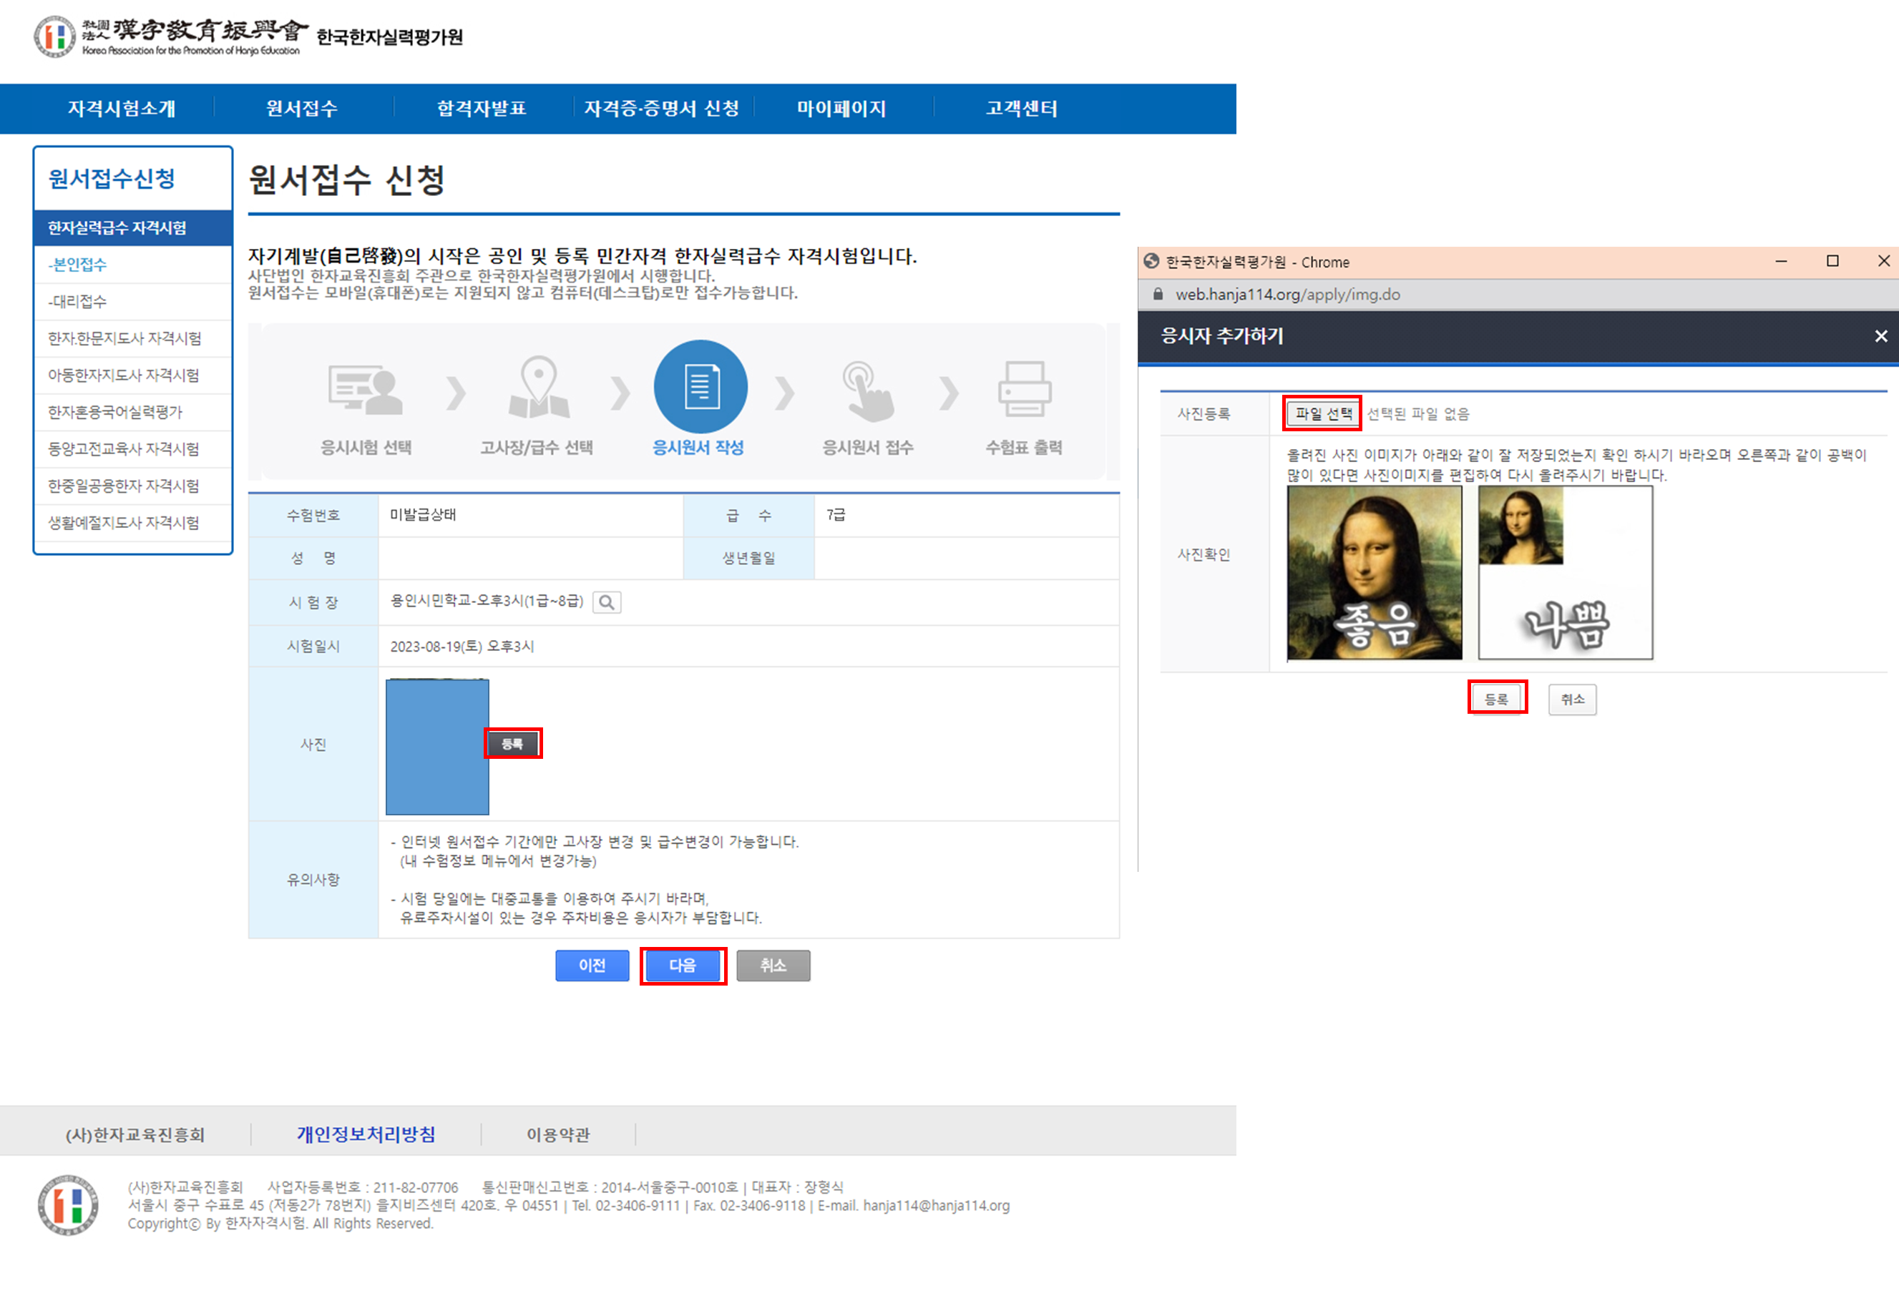The width and height of the screenshot is (1899, 1301).
Task: Click the 응시원서 작성 document icon
Action: click(700, 387)
